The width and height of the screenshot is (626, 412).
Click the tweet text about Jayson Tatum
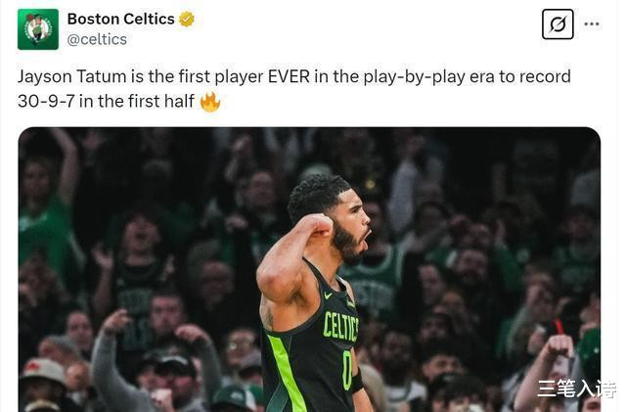point(294,89)
